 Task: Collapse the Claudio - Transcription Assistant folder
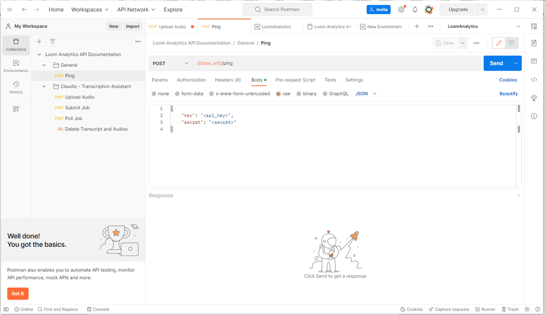click(x=44, y=86)
